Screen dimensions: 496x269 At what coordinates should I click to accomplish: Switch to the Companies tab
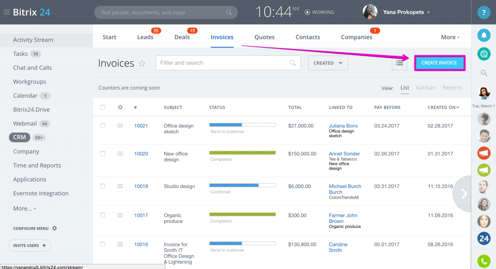pos(356,37)
